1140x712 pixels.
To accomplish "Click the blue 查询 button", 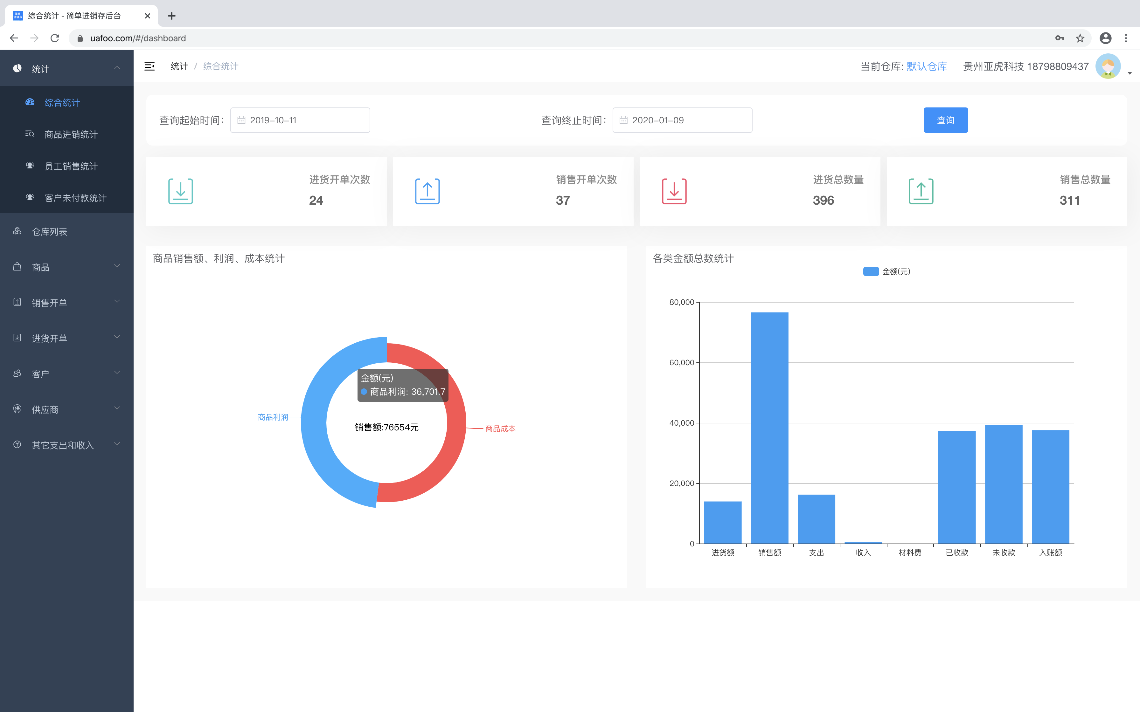I will click(945, 120).
